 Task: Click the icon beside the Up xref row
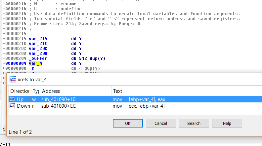[12, 99]
